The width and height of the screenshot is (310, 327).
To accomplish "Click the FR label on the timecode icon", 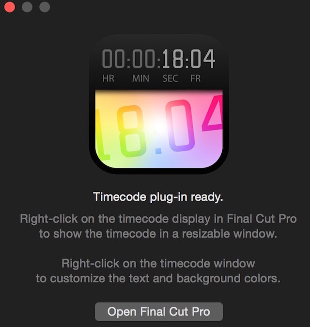I will point(196,79).
